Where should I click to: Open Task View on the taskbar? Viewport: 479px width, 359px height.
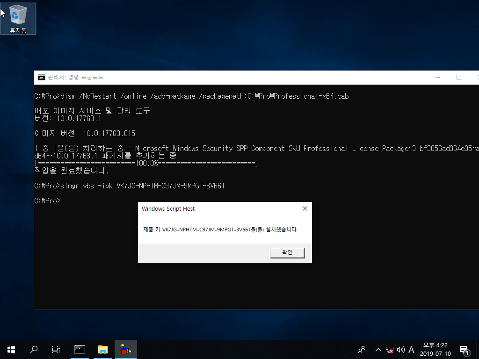(x=56, y=350)
